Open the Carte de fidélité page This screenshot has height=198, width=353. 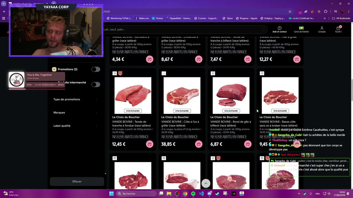[x=301, y=29]
